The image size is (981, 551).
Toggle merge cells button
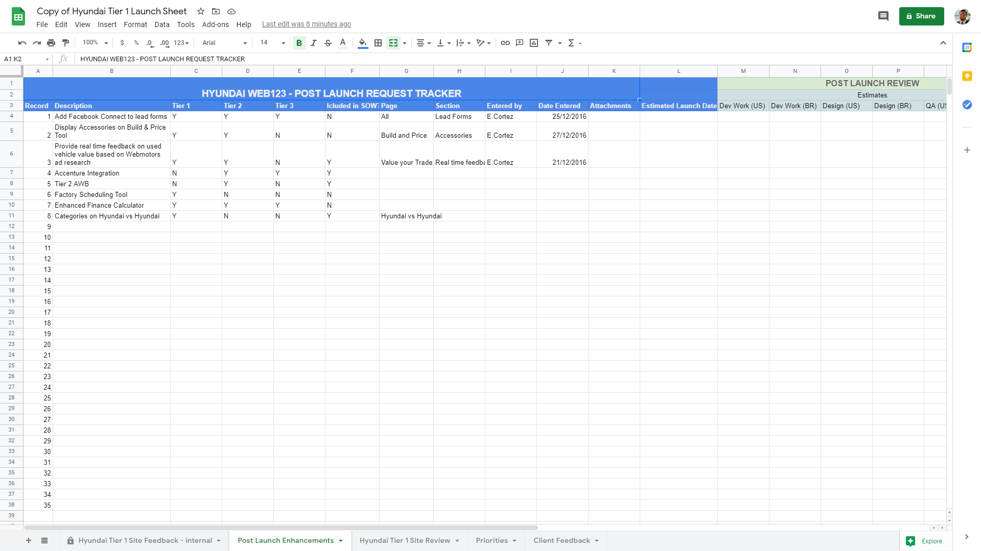(x=393, y=43)
